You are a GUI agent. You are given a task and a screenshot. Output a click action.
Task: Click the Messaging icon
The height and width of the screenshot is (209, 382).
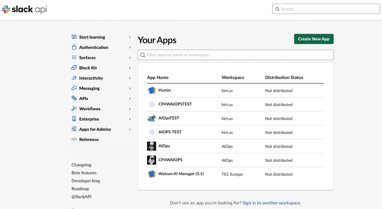(74, 88)
